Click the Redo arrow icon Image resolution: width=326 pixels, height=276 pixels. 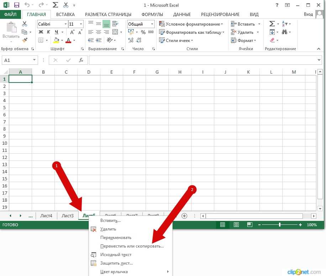click(41, 5)
